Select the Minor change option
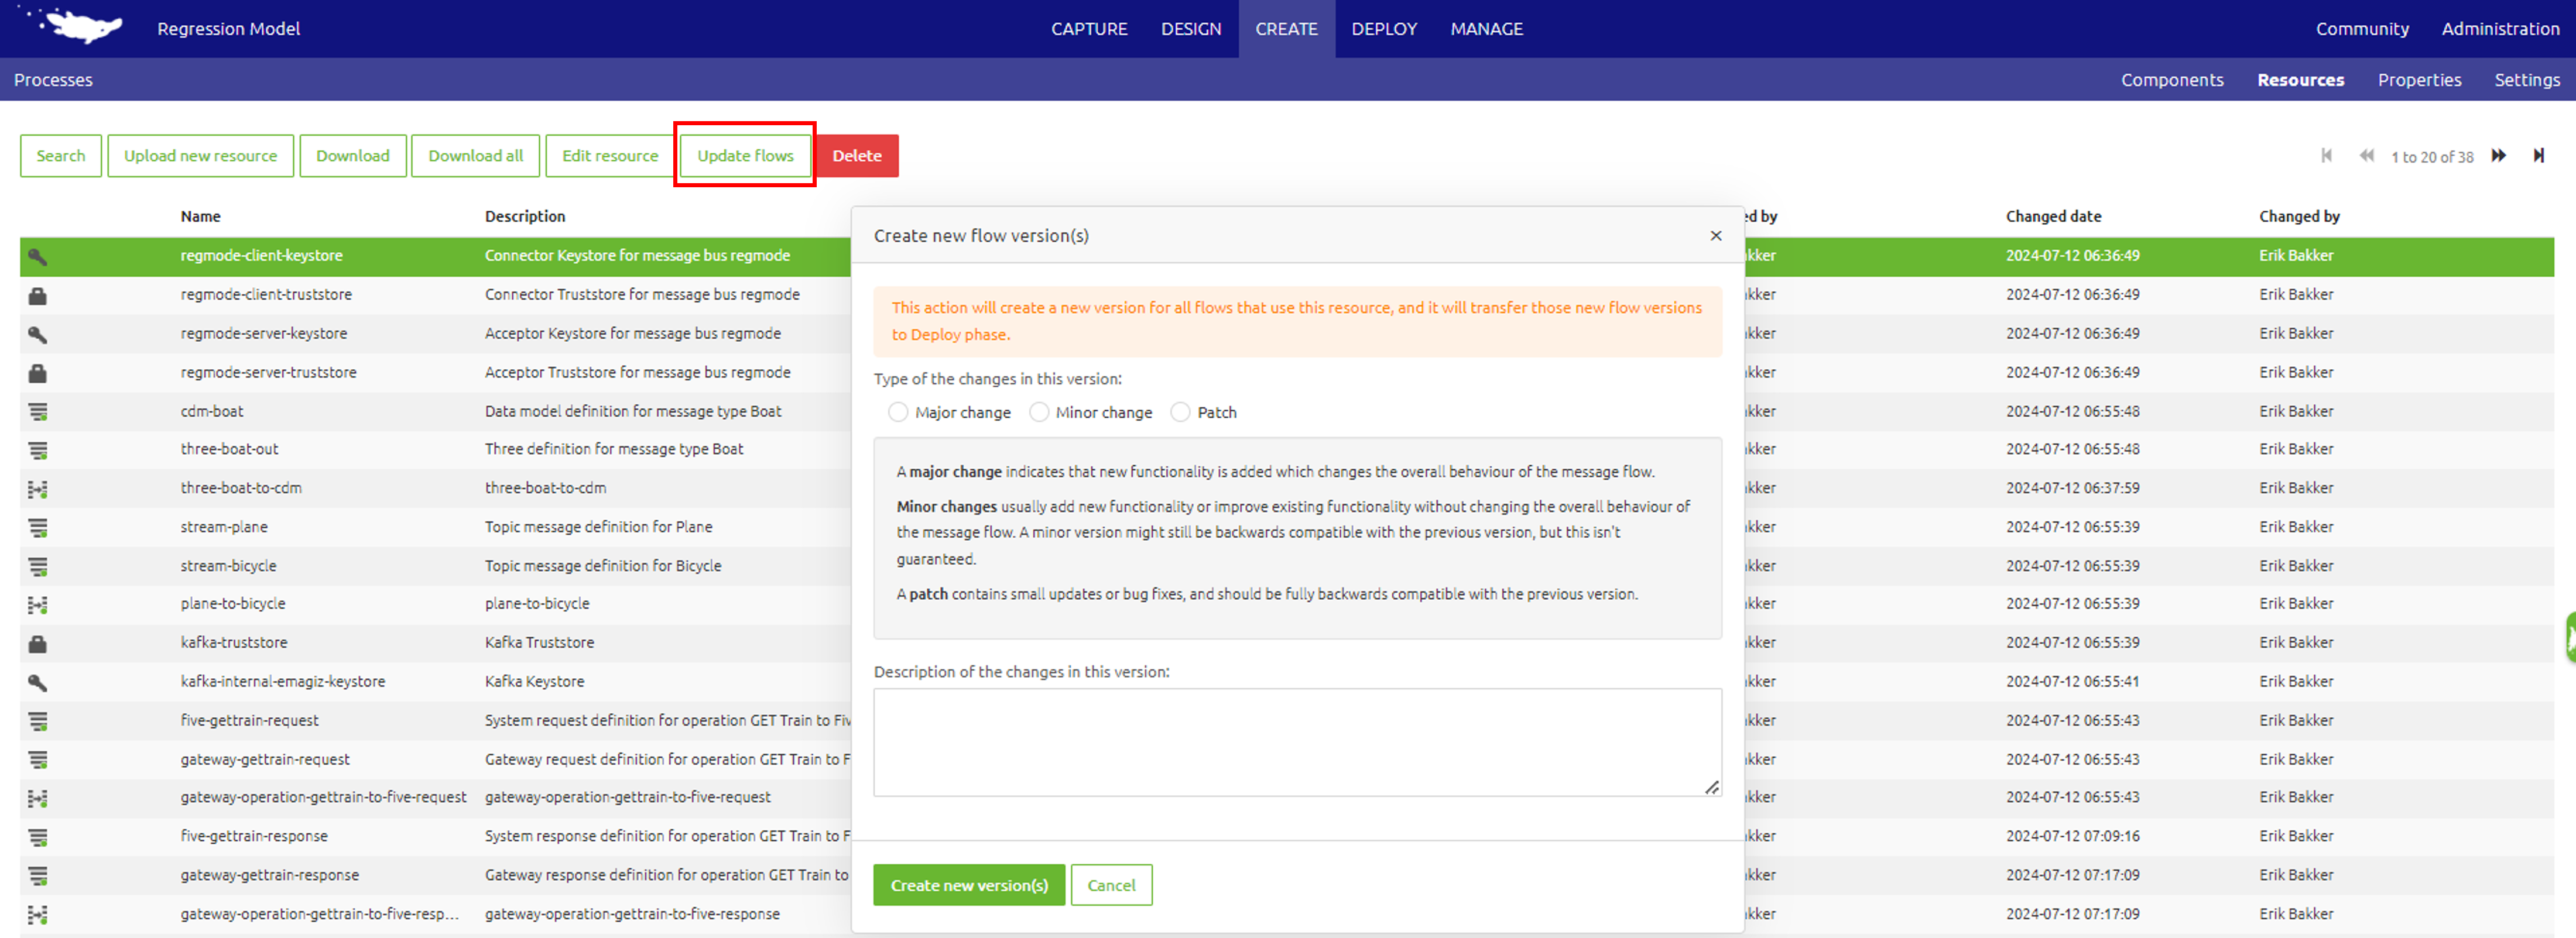The image size is (2576, 938). pyautogui.click(x=1038, y=412)
